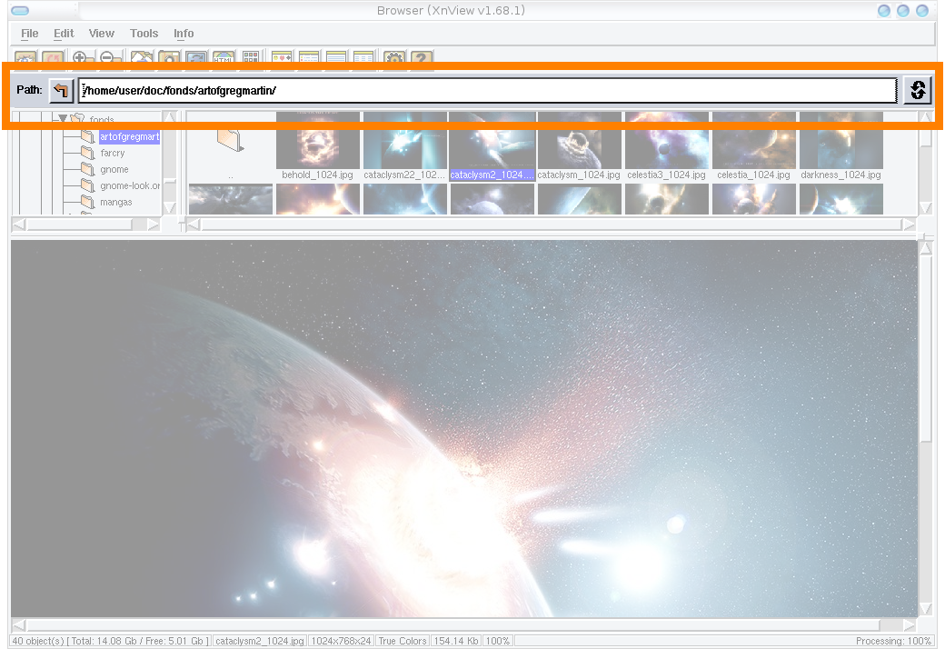Select the darkness_1024.jpg thumbnail
This screenshot has width=945, height=649.
click(x=841, y=144)
